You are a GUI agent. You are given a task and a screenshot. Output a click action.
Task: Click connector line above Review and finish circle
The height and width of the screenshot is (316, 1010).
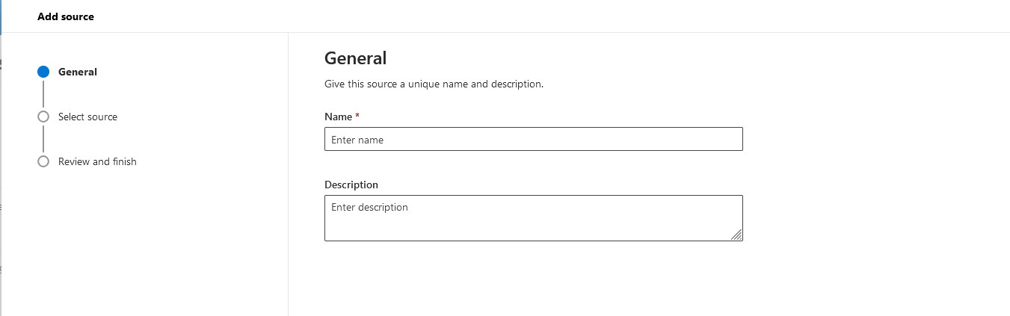43,139
